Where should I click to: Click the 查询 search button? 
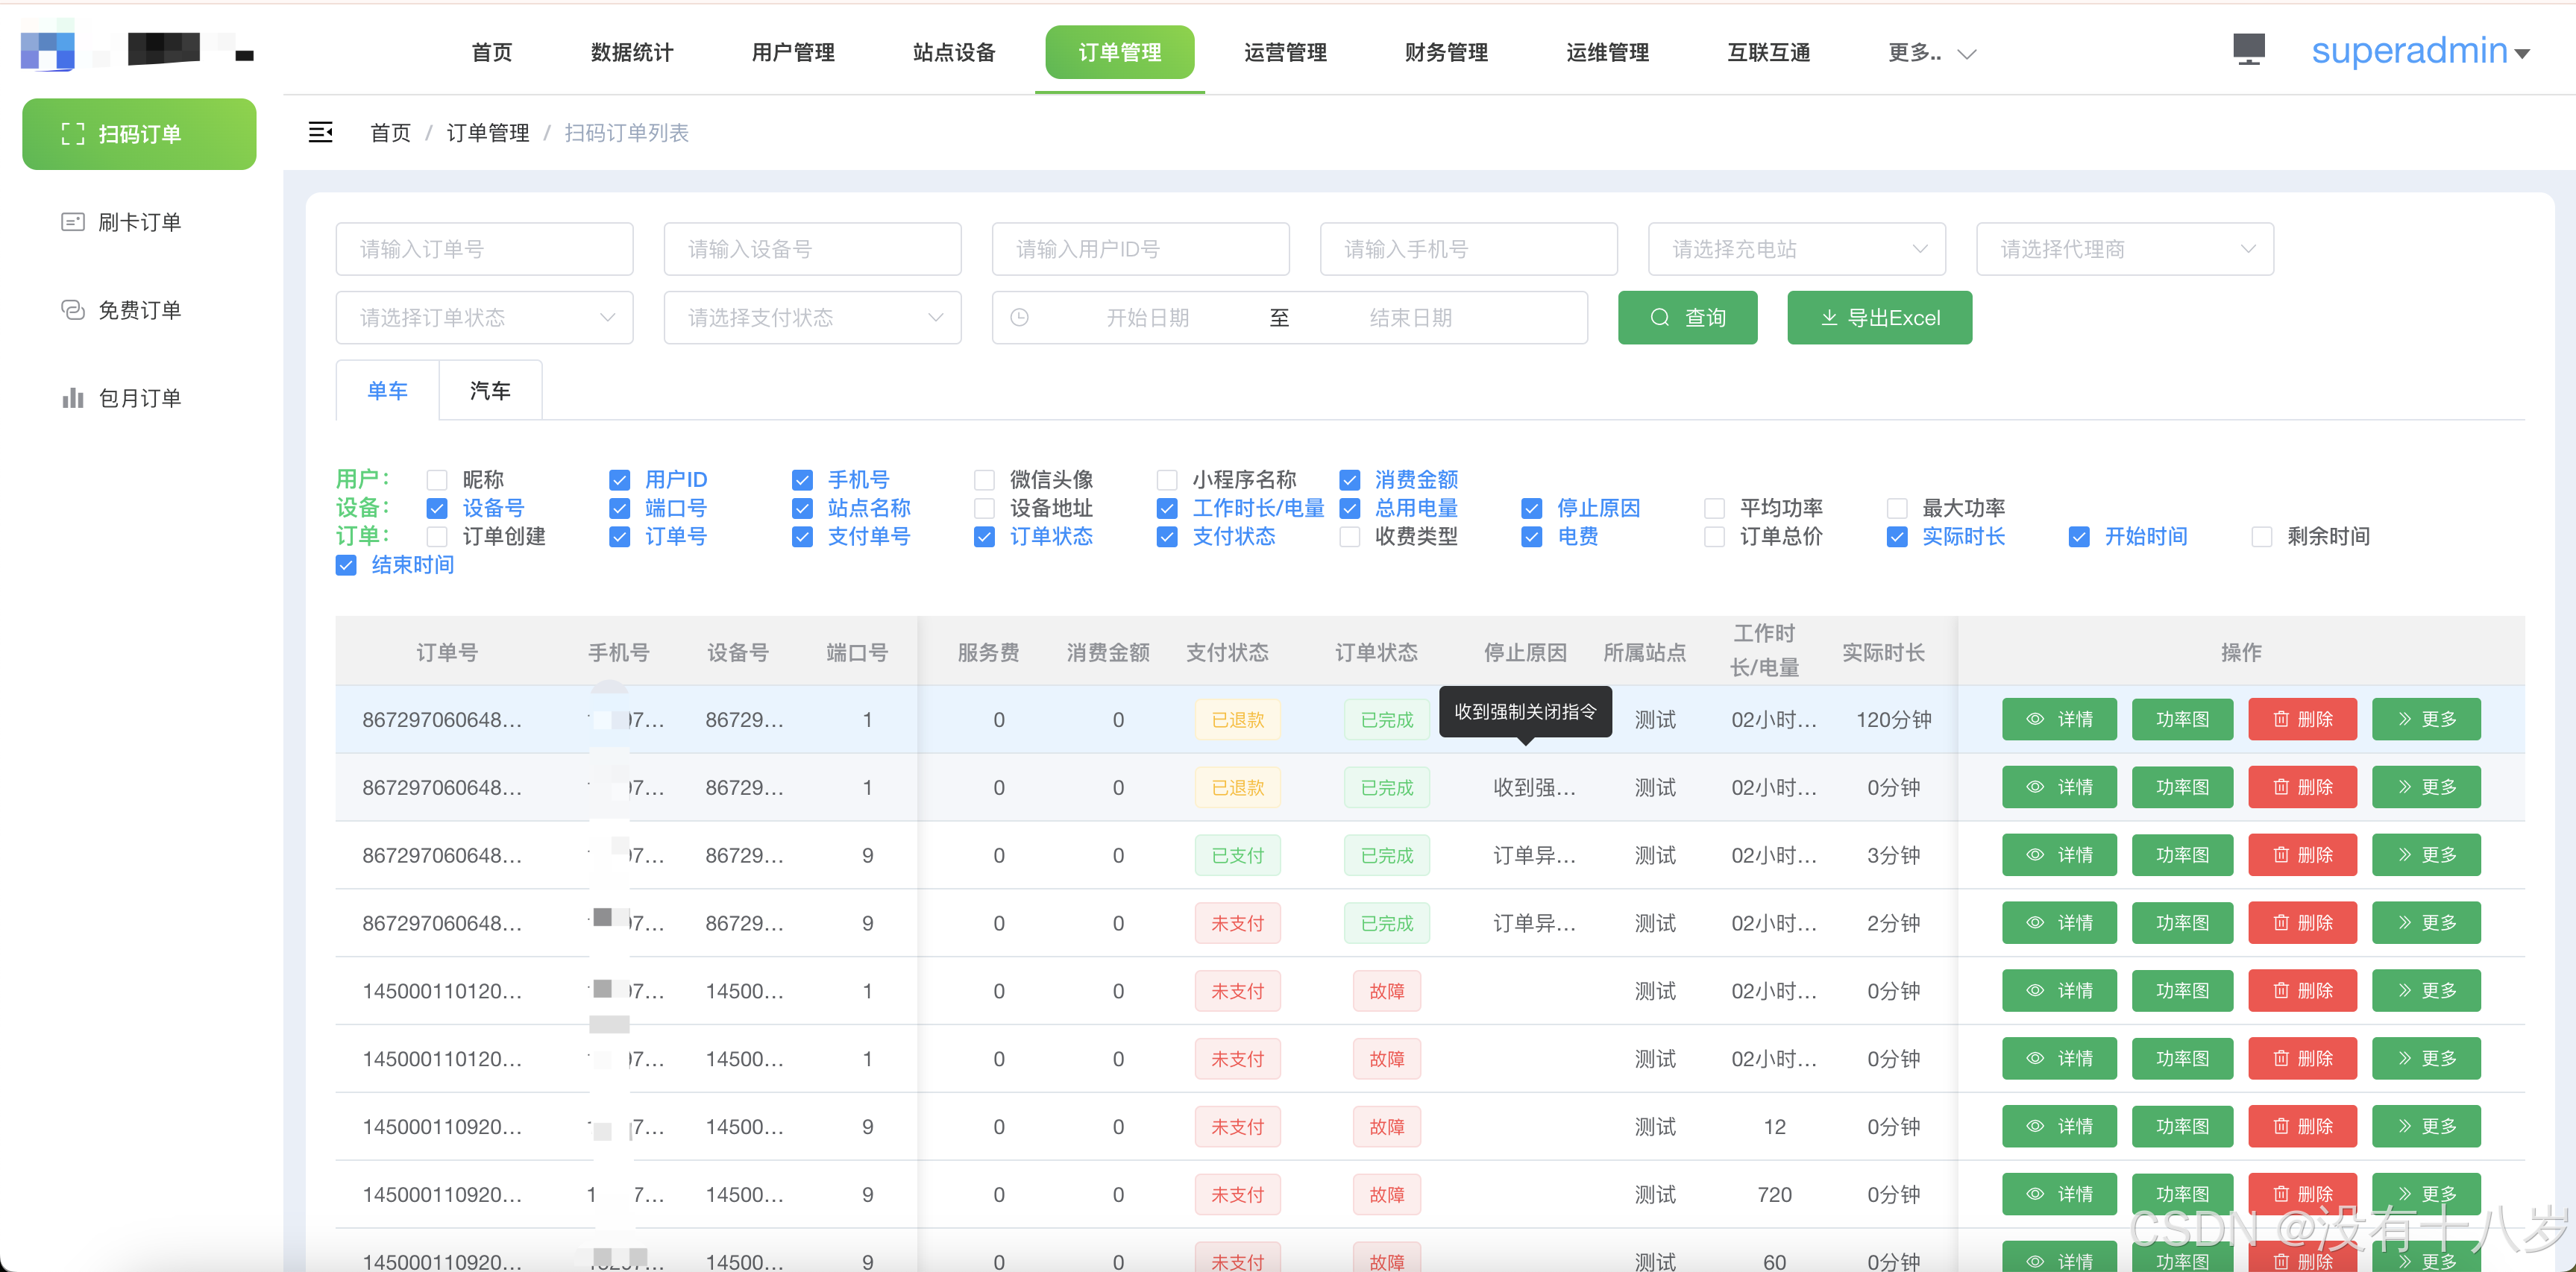(x=1686, y=318)
